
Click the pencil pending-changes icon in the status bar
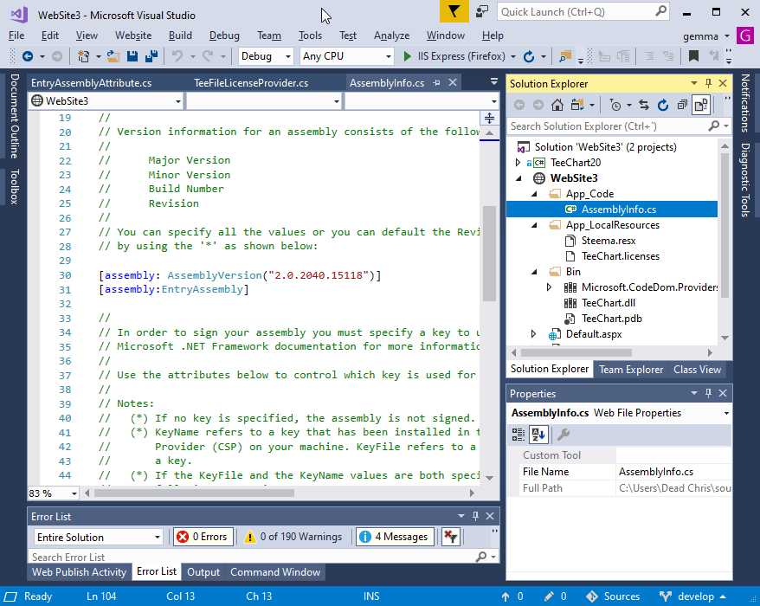tap(549, 596)
